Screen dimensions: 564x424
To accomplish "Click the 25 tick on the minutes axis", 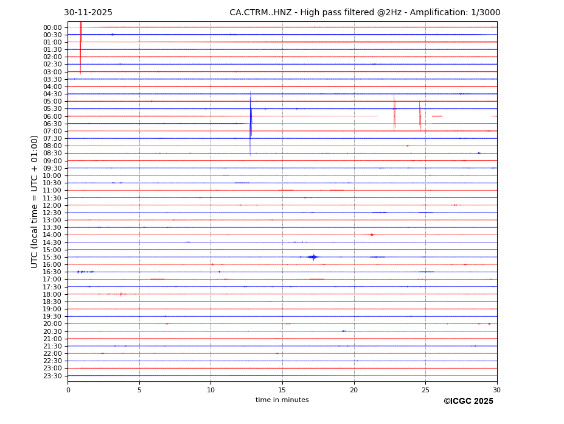I will click(x=425, y=390).
